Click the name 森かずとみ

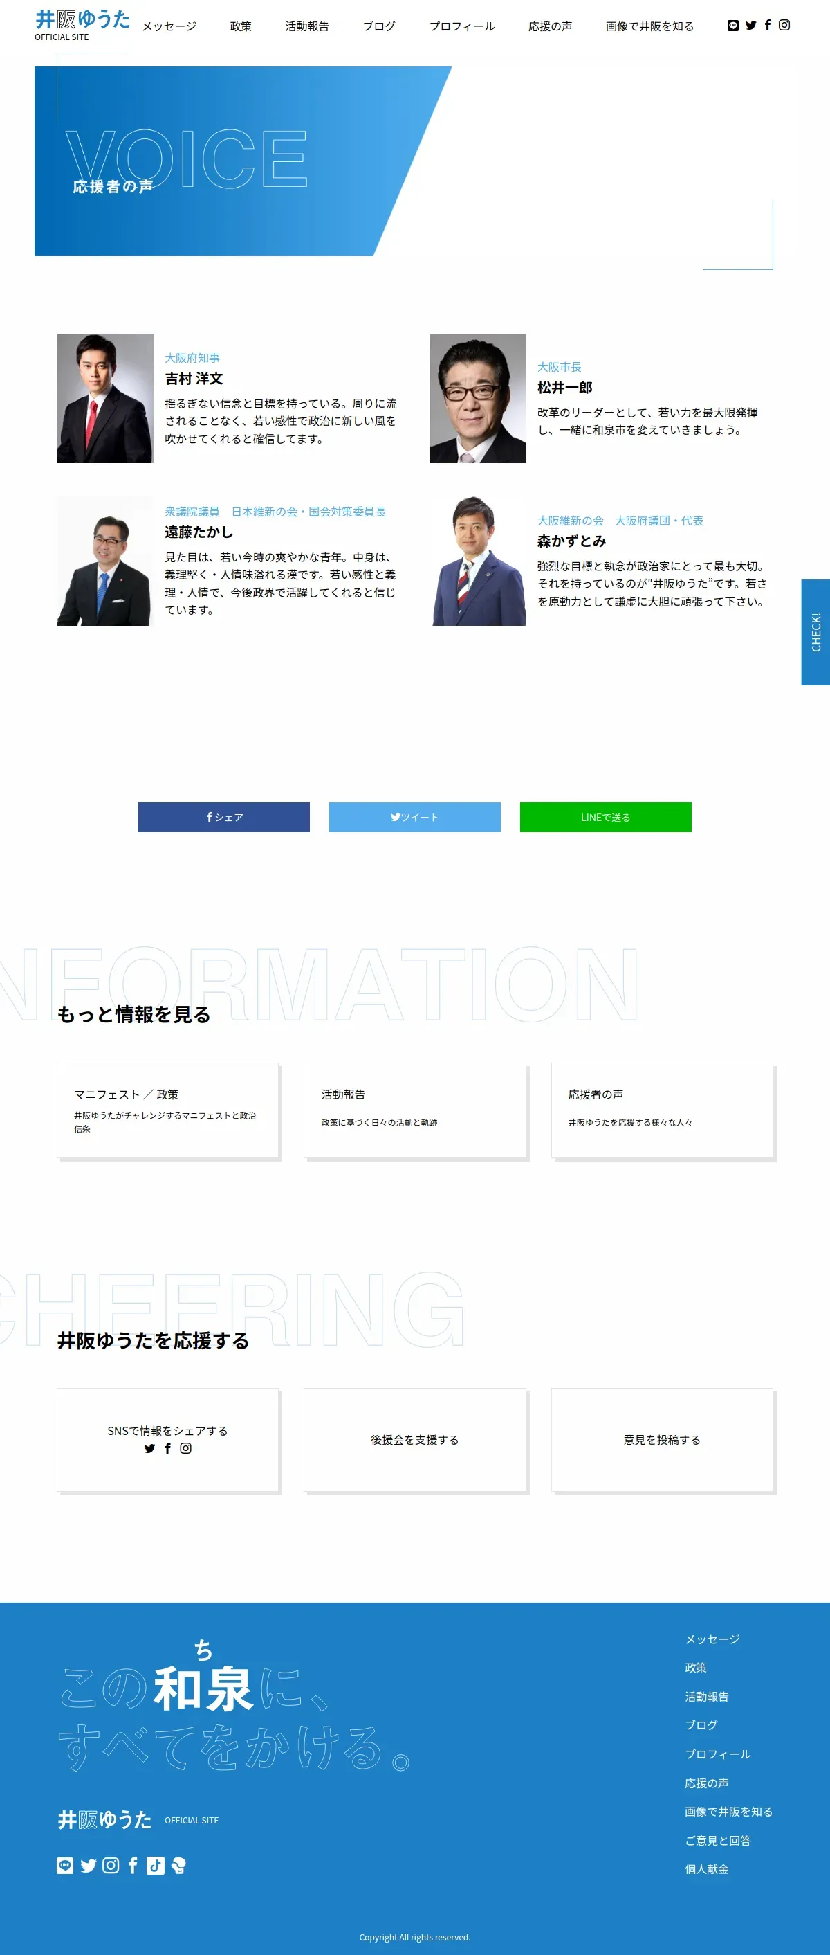[x=571, y=541]
